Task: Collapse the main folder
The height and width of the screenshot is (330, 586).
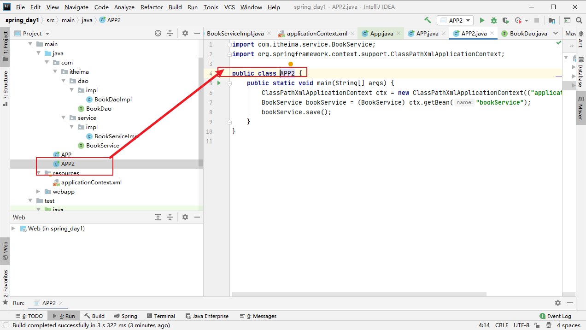Action: [30, 44]
